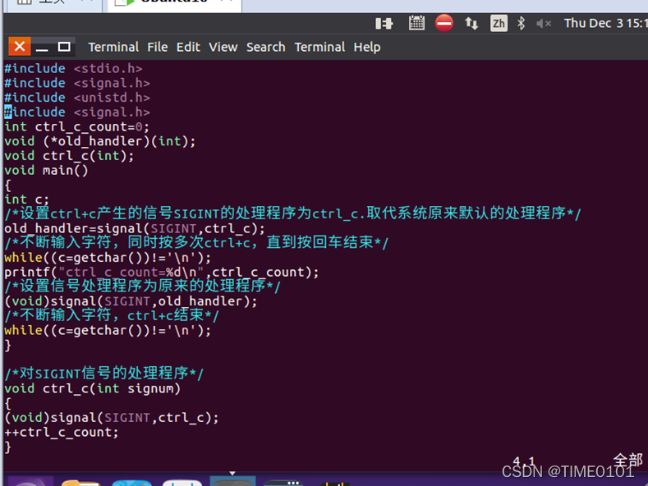The width and height of the screenshot is (648, 486).
Task: Click the '/*设置信号处理程序为原来的处理程序*/' comment
Action: click(x=142, y=286)
